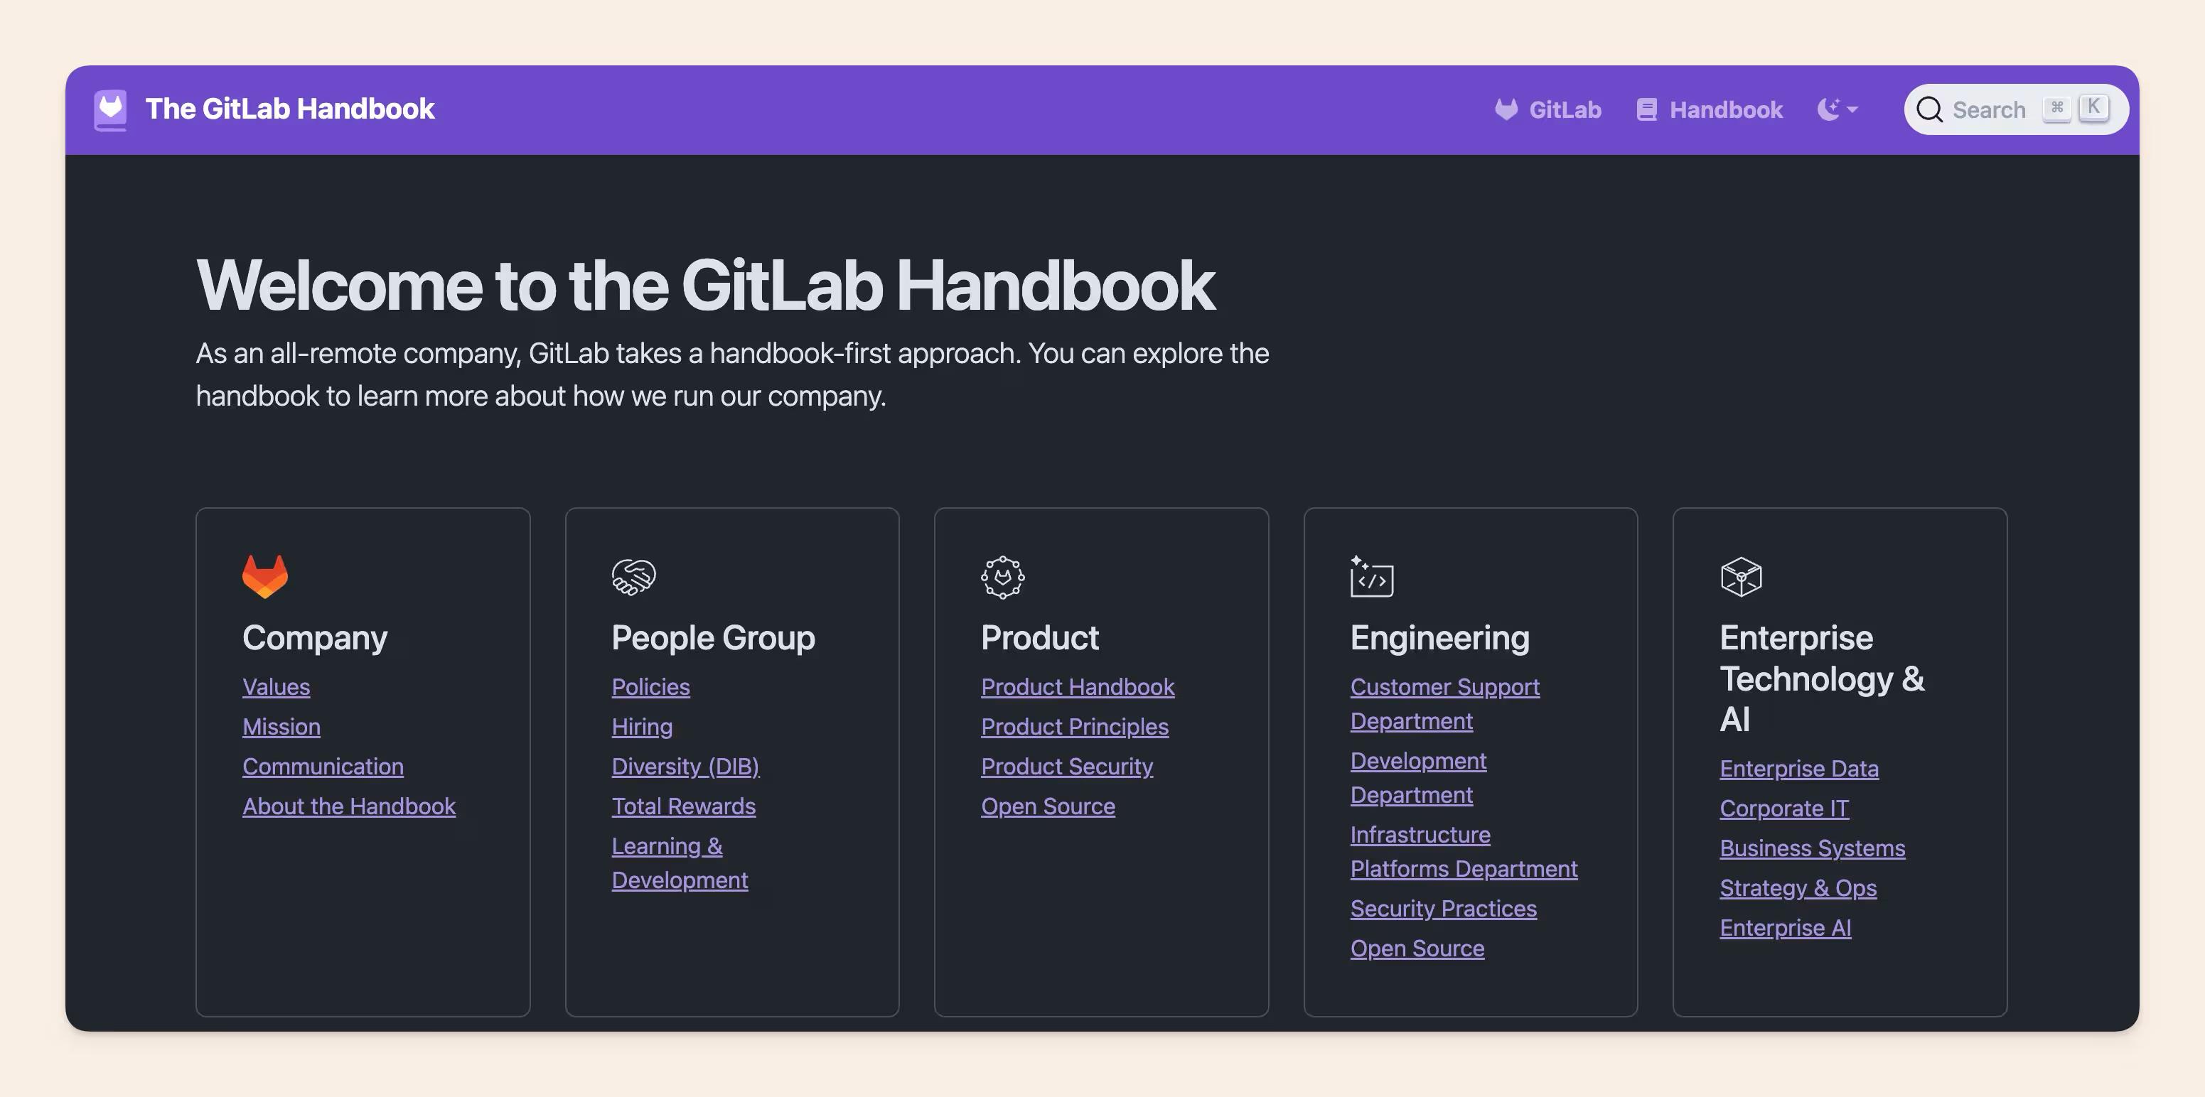Click the Product card heading
Image resolution: width=2205 pixels, height=1097 pixels.
pyautogui.click(x=1040, y=638)
